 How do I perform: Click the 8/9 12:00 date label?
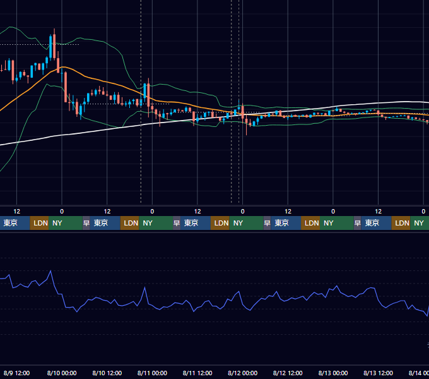[16, 373]
